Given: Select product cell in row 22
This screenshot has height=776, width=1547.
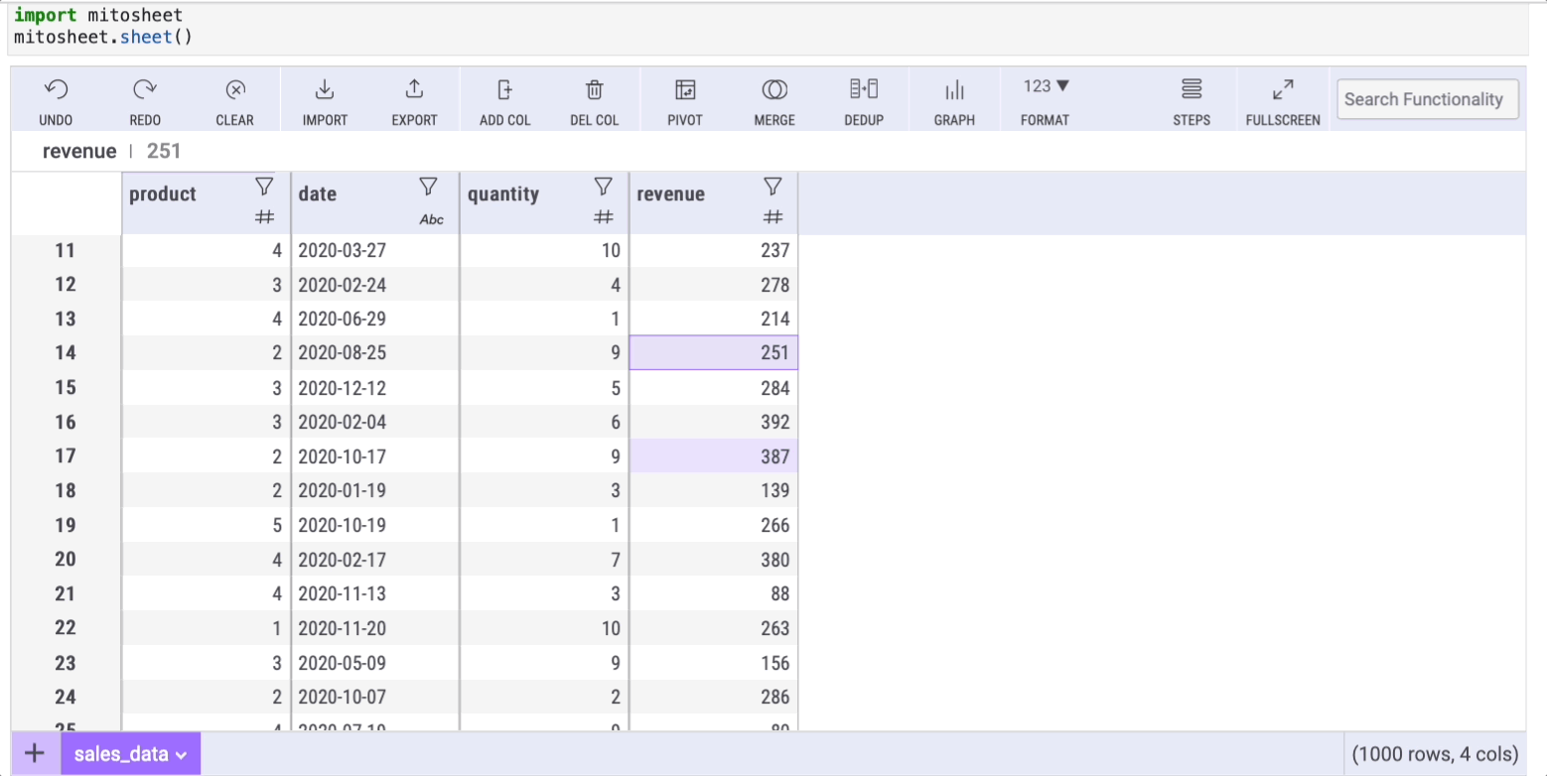Looking at the screenshot, I should (207, 628).
